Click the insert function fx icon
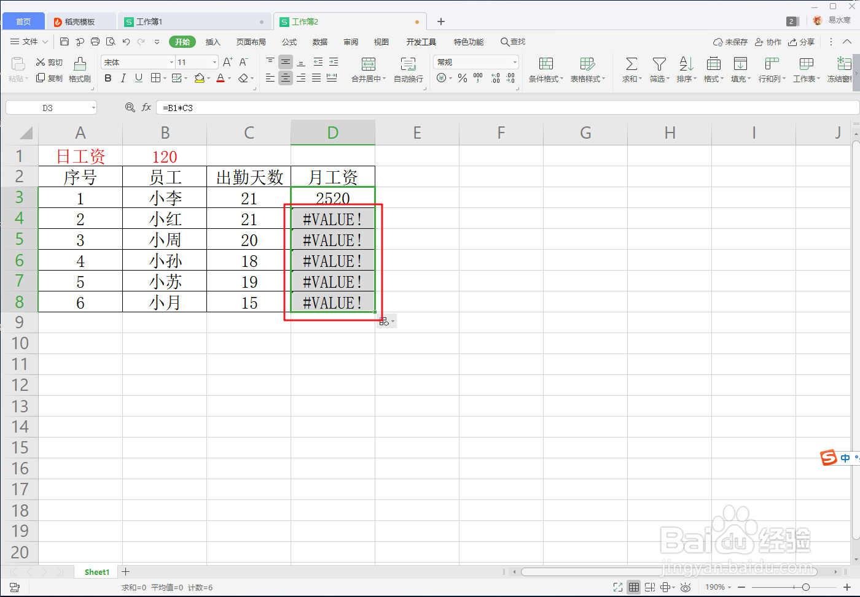860x597 pixels. pyautogui.click(x=146, y=107)
